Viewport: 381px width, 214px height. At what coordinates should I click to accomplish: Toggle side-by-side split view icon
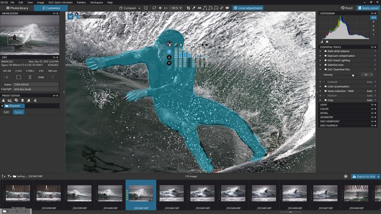(146, 8)
